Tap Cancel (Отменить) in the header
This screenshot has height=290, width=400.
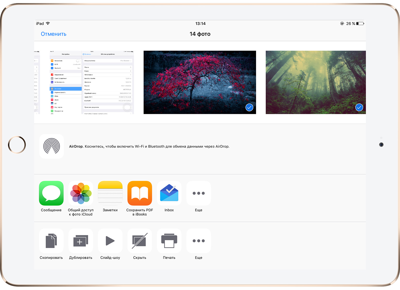(x=53, y=34)
